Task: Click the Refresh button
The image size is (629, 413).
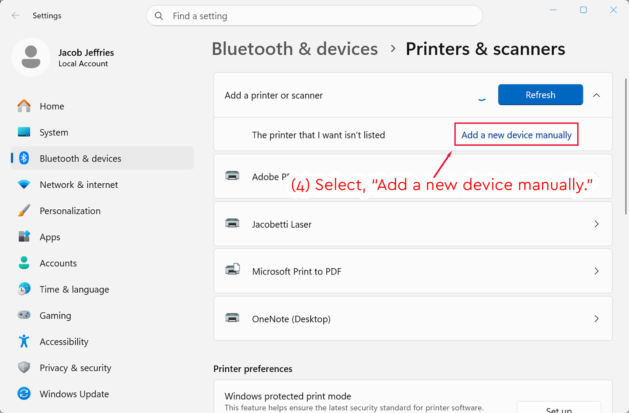Action: (x=541, y=95)
